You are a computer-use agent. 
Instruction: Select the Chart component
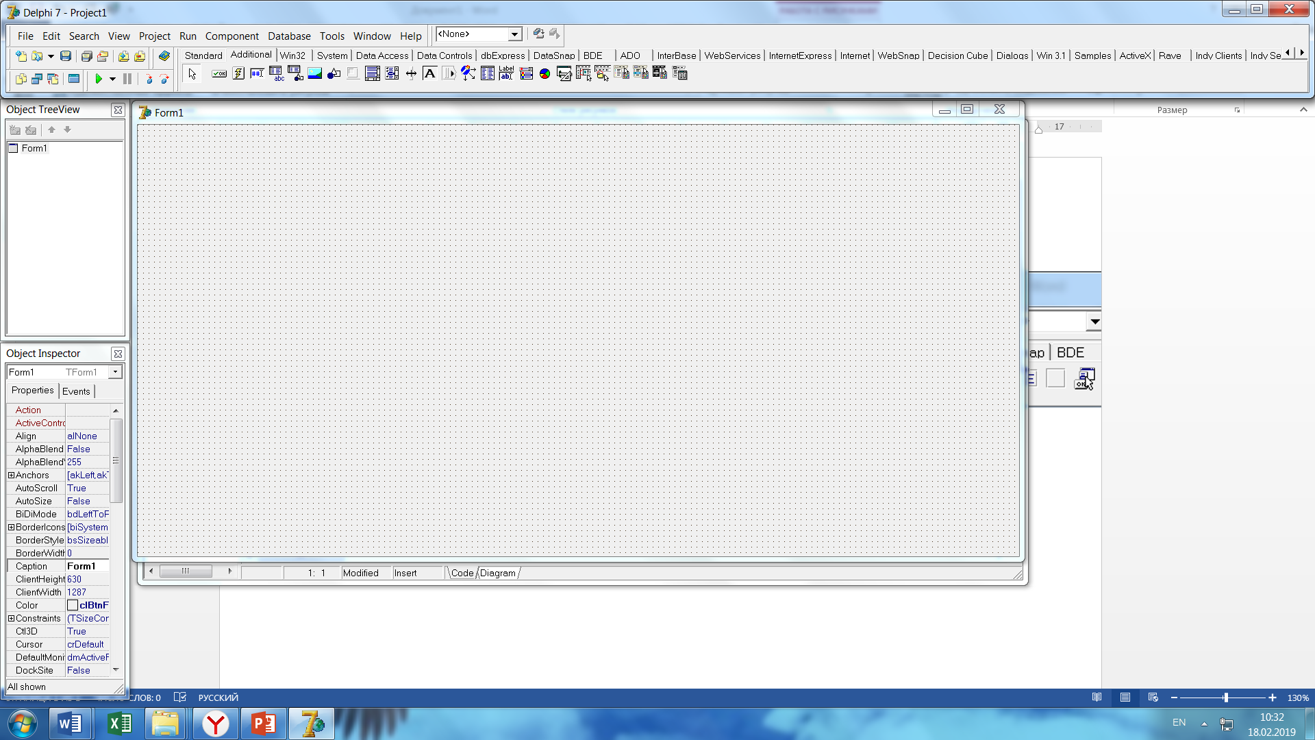point(545,73)
